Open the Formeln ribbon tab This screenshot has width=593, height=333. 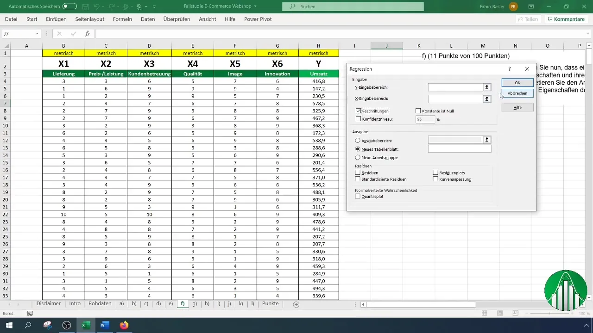pos(122,19)
